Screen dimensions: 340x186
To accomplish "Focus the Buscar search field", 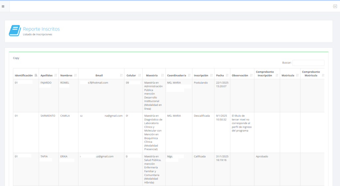I will click(x=308, y=63).
